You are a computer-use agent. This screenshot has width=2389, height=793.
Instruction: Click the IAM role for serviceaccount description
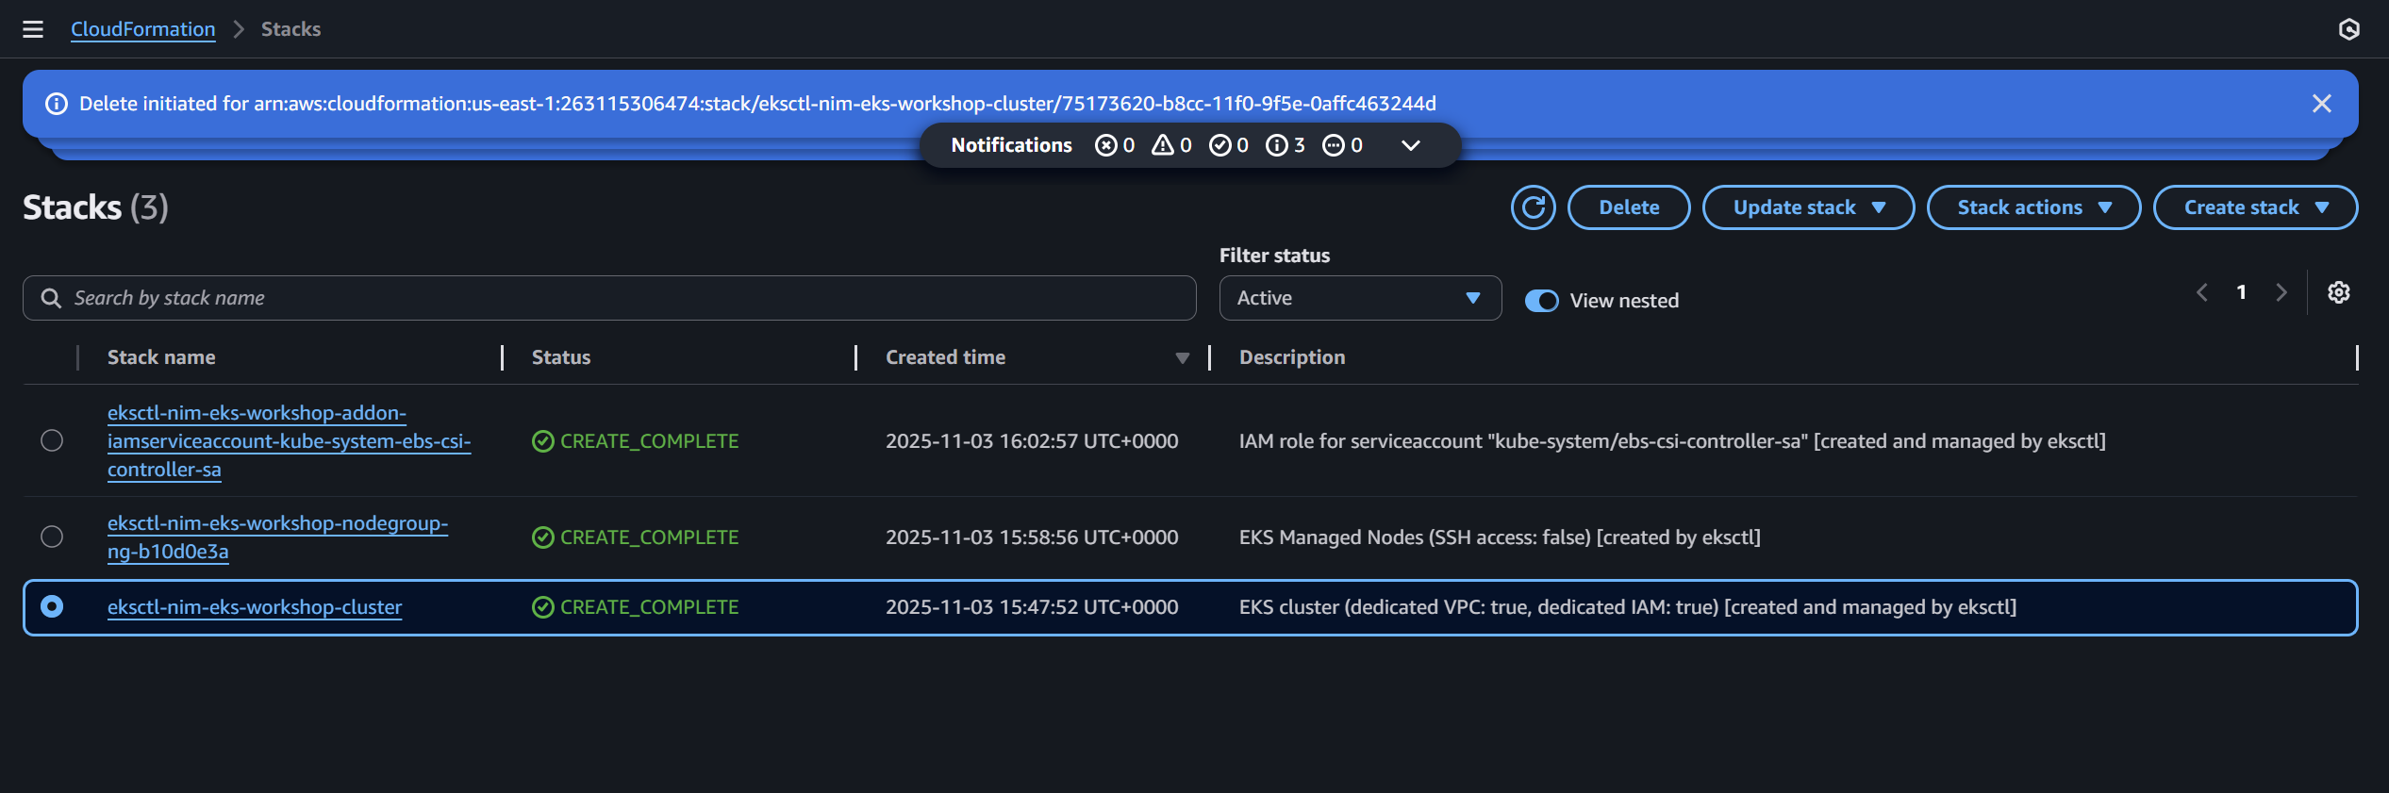[1672, 441]
